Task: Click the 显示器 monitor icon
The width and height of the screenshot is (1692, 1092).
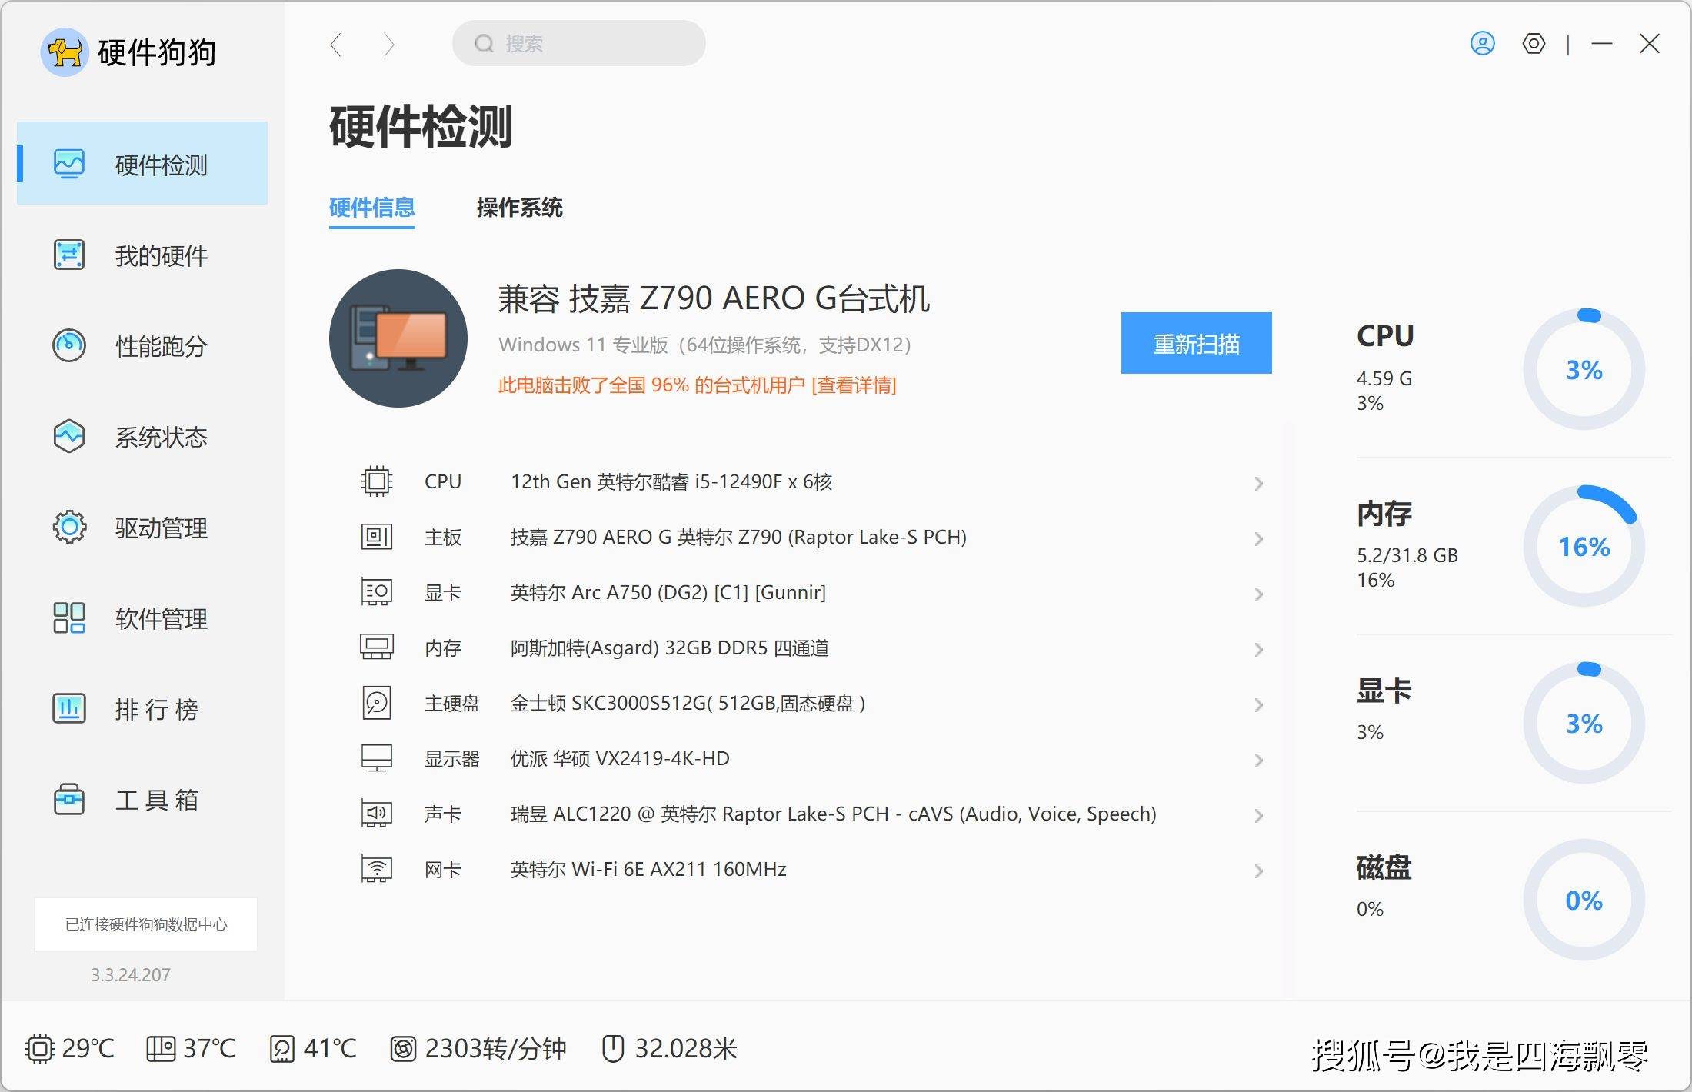Action: (377, 758)
